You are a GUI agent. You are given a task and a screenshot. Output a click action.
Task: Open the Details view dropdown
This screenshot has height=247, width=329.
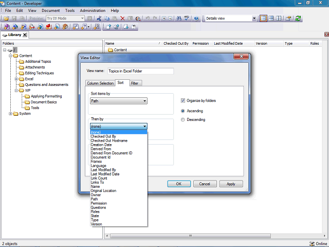tap(254, 19)
